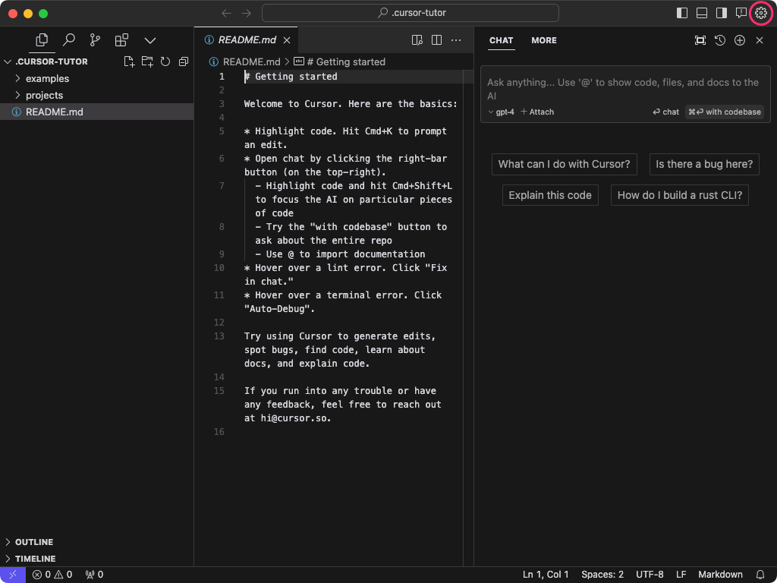Toggle the right chat sidebar
Viewport: 777px width, 583px height.
pyautogui.click(x=722, y=13)
